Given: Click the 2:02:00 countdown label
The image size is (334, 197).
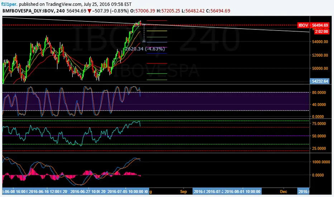Looking at the screenshot, I should 322,32.
